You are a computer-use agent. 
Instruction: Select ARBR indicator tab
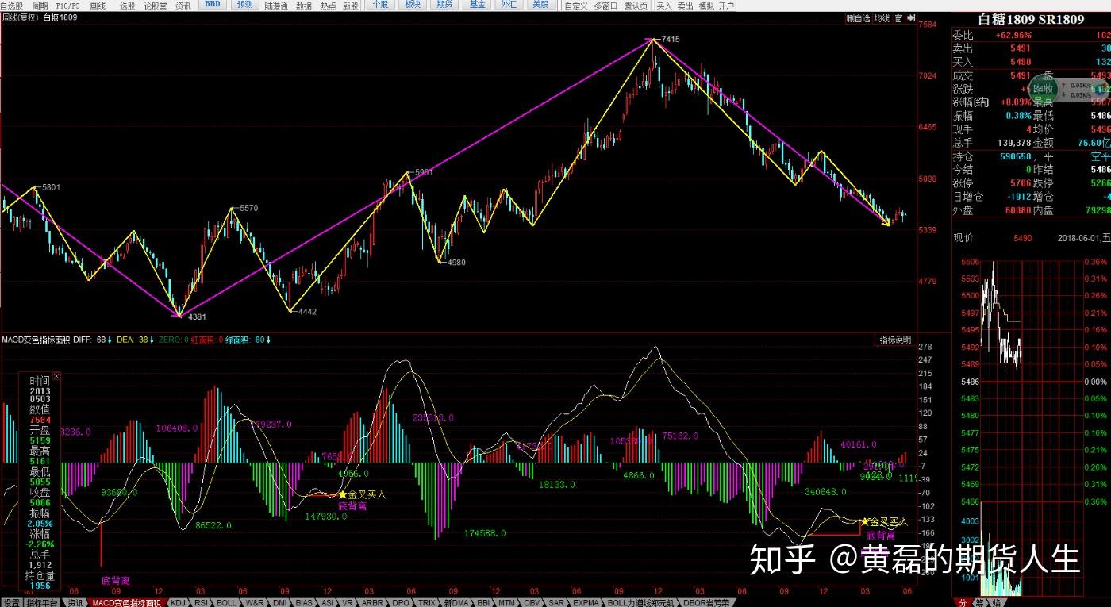[x=372, y=602]
